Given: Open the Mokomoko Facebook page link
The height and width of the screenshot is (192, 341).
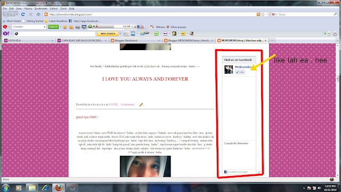Looking at the screenshot, I should click(x=243, y=67).
